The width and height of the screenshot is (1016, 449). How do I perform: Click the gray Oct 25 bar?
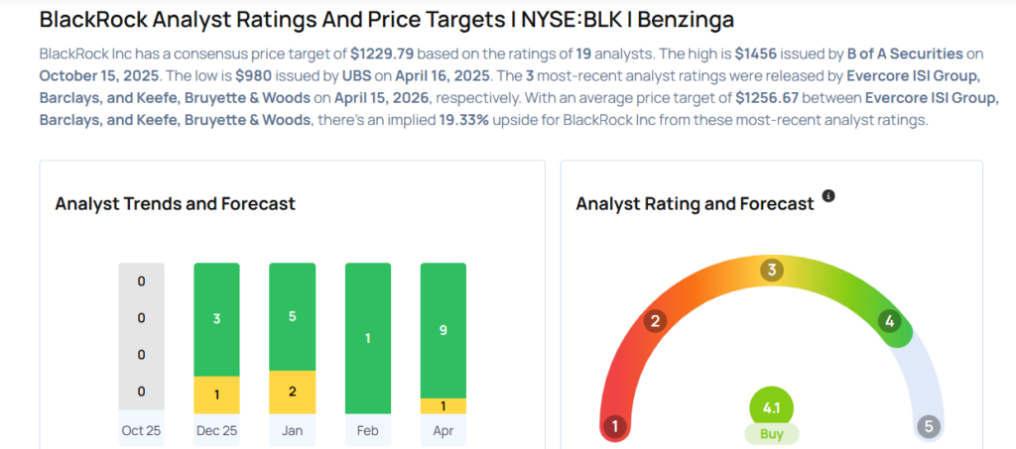click(141, 337)
